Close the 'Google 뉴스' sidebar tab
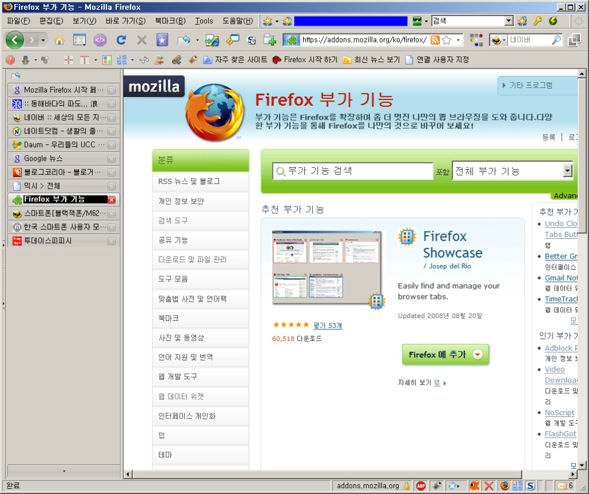This screenshot has height=494, width=589. pos(112,159)
